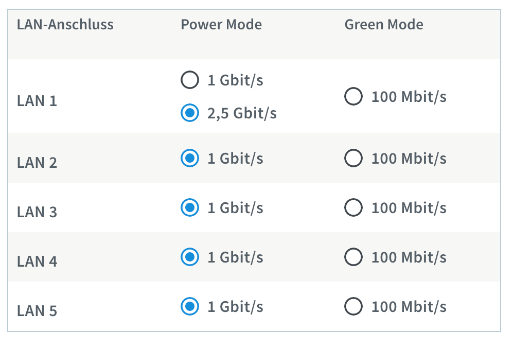Click the LAN 3 row label
531x349 pixels.
pyautogui.click(x=37, y=212)
